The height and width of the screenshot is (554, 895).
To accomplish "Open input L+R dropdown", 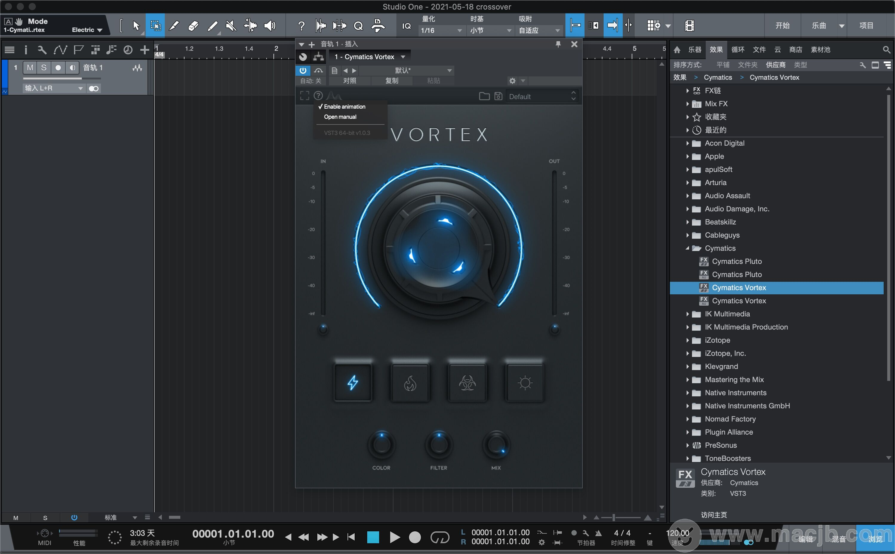I will point(54,88).
